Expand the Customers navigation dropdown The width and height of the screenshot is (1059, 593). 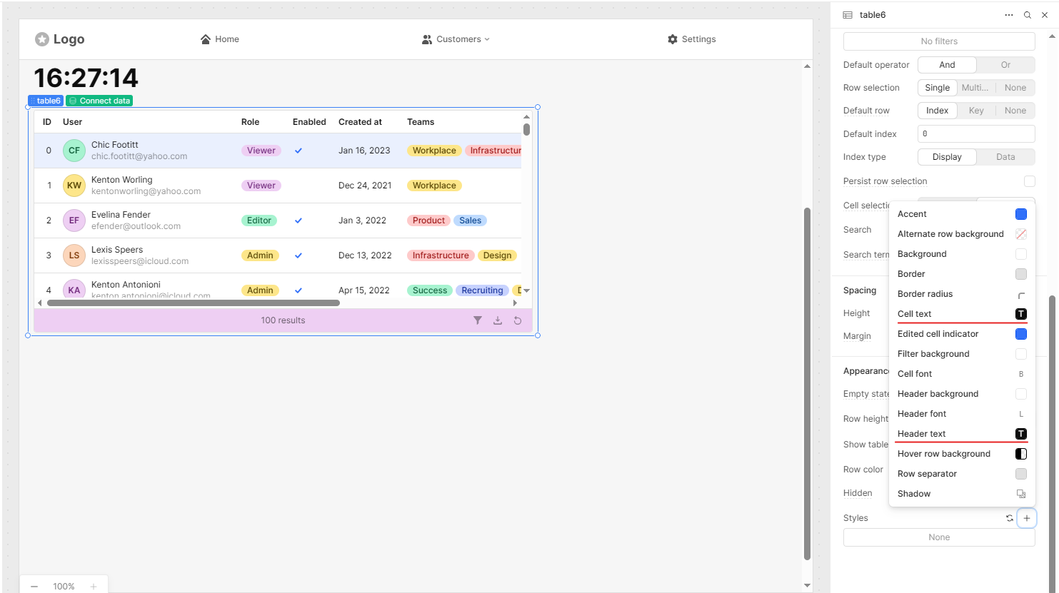456,39
